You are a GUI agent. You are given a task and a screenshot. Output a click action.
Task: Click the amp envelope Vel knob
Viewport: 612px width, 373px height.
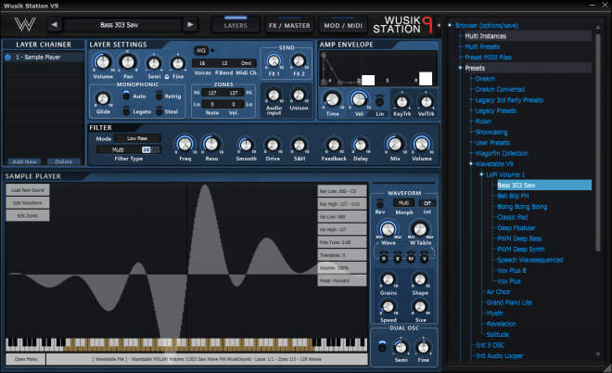click(x=359, y=99)
